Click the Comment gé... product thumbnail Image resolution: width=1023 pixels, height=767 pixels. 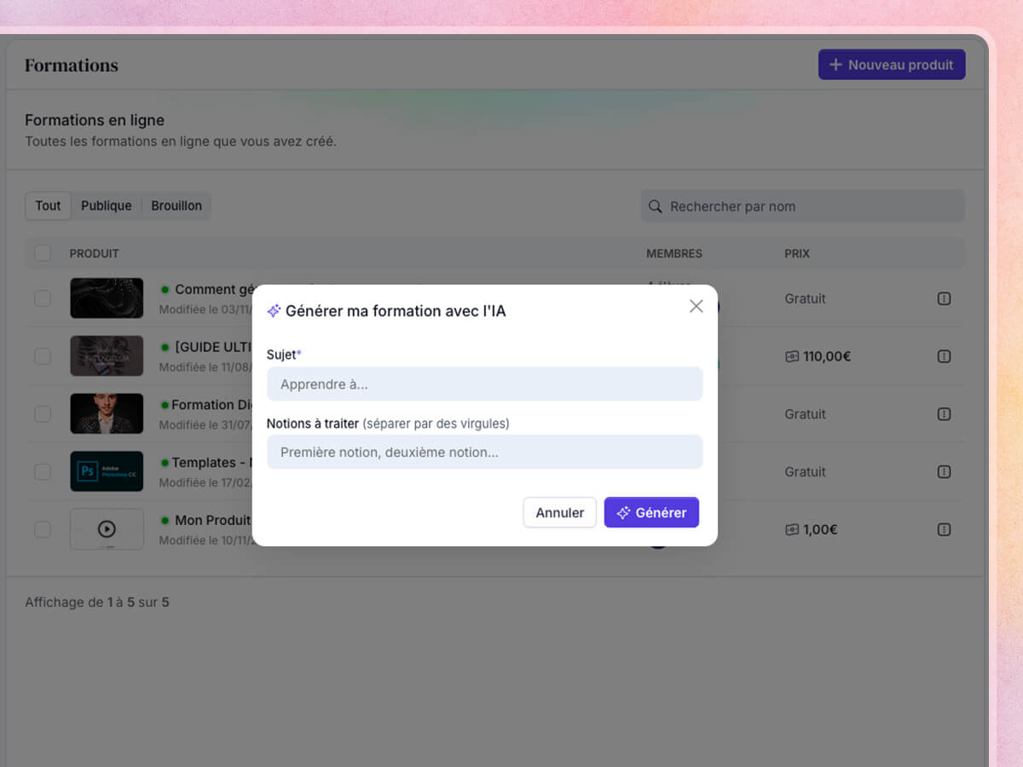coord(107,298)
